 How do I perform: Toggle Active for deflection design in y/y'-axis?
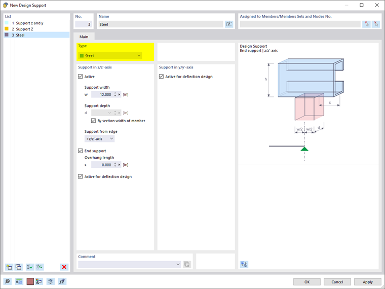[x=161, y=77]
